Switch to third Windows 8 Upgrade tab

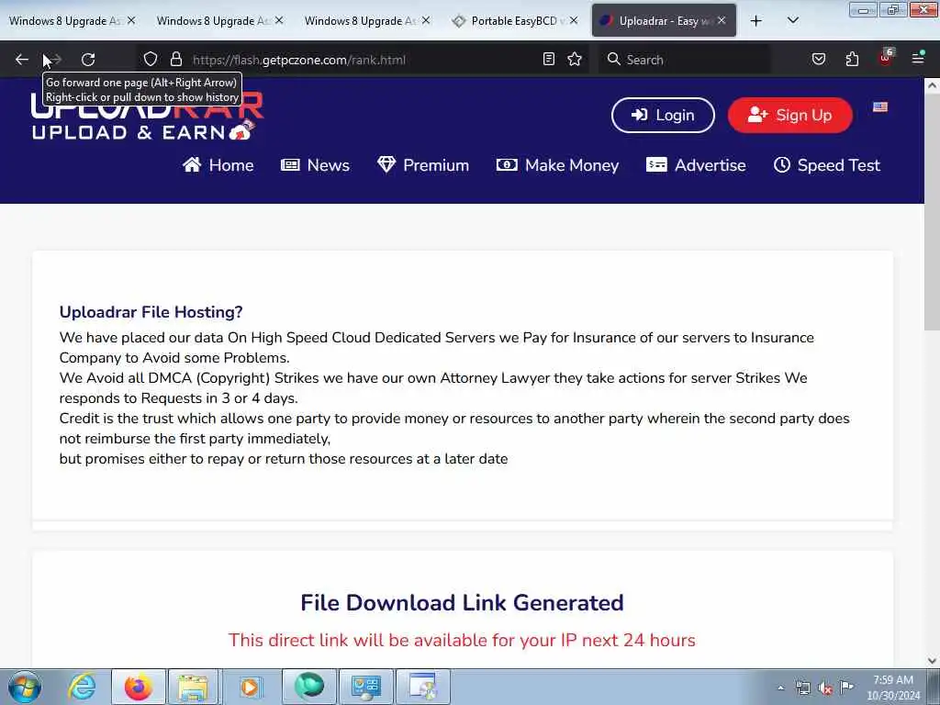tap(361, 21)
